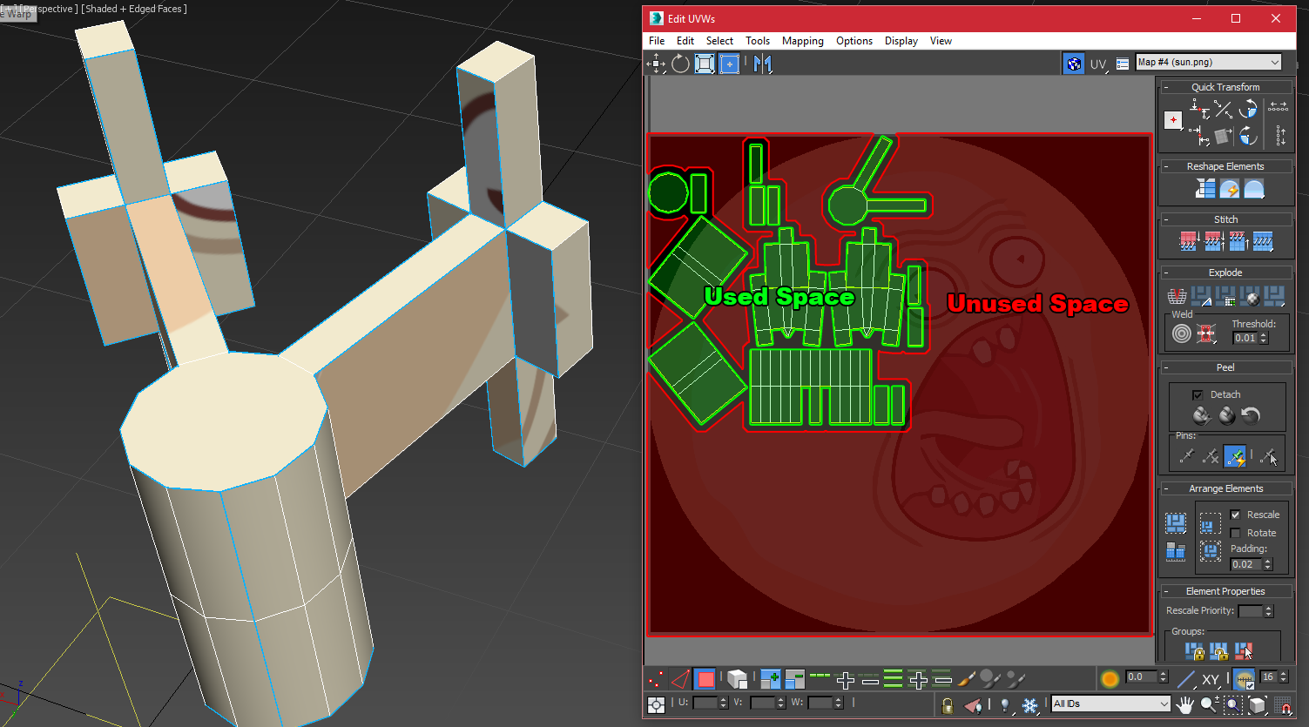This screenshot has width=1309, height=727.
Task: Enable Vertex subobject selection mode
Action: click(x=657, y=679)
